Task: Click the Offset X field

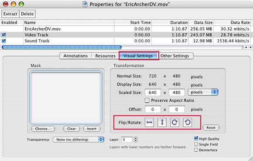Action: [153, 110]
